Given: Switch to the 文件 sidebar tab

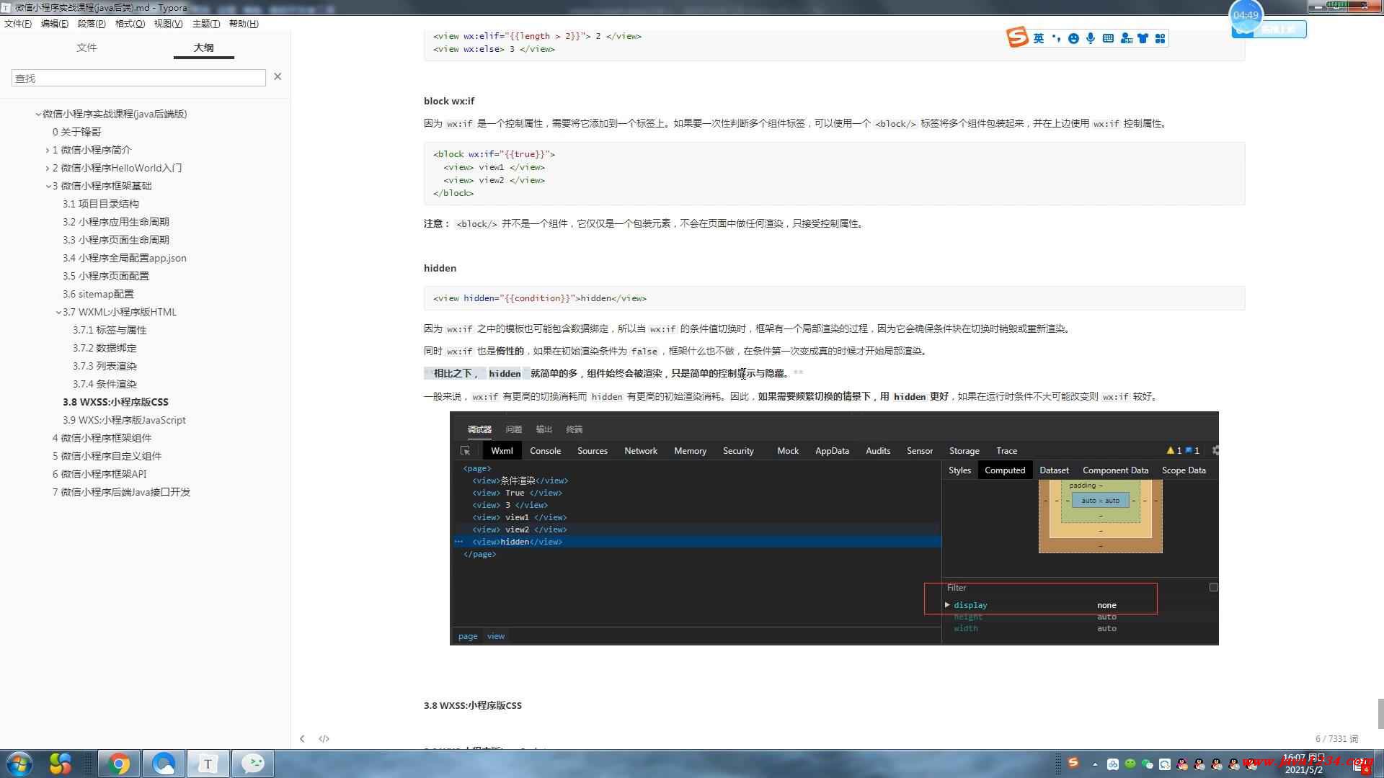Looking at the screenshot, I should [86, 48].
